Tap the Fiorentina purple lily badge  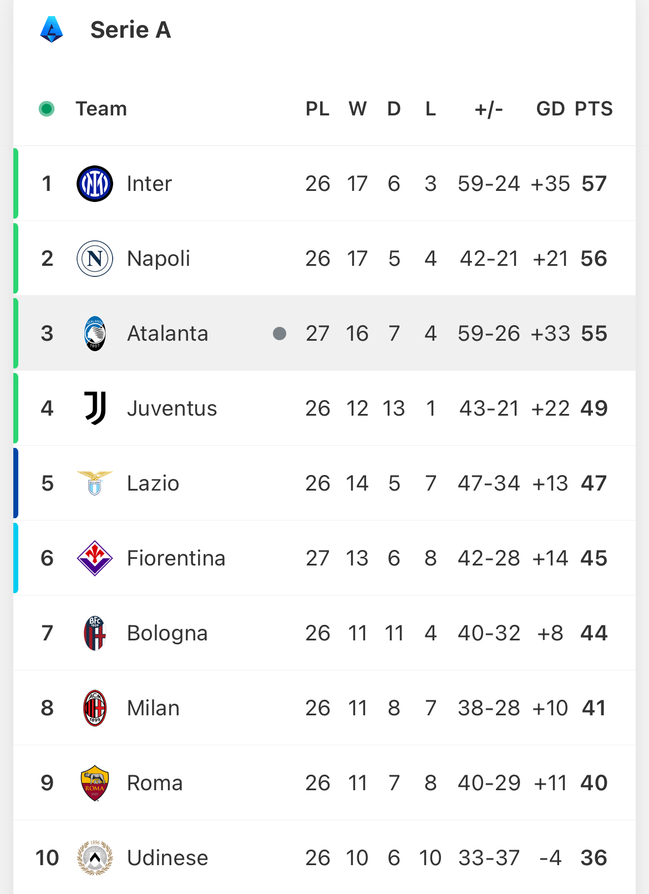[95, 558]
